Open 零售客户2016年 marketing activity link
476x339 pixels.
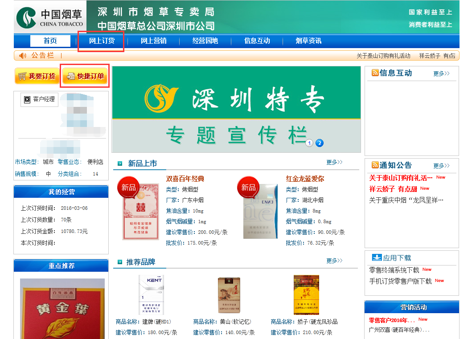[392, 320]
